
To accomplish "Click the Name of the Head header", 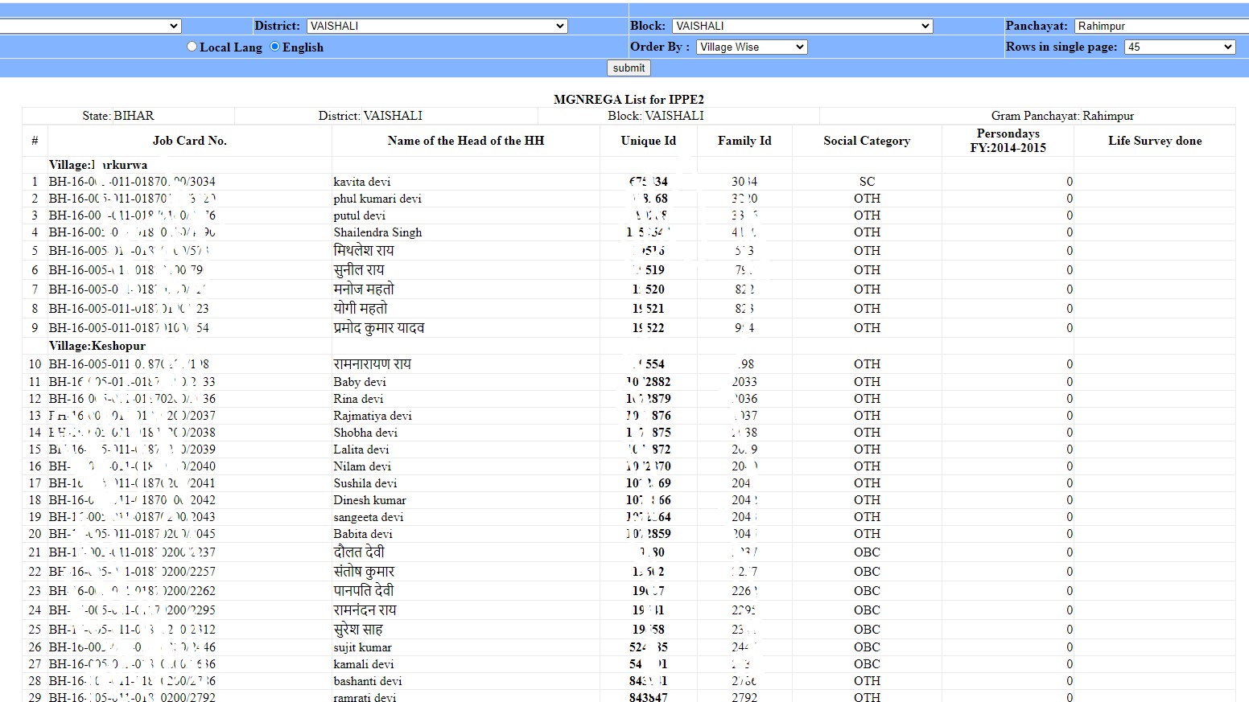I will pos(464,140).
